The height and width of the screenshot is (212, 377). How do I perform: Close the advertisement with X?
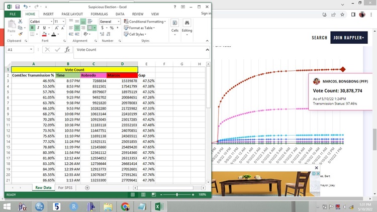click(x=316, y=168)
